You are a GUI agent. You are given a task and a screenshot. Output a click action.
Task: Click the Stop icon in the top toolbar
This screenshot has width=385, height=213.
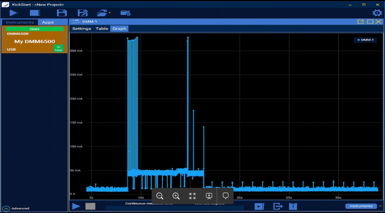click(x=35, y=12)
